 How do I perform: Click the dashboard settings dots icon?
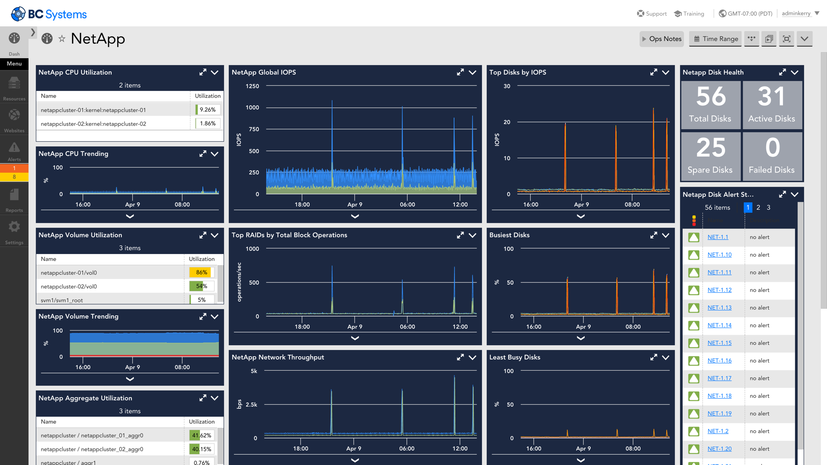751,39
